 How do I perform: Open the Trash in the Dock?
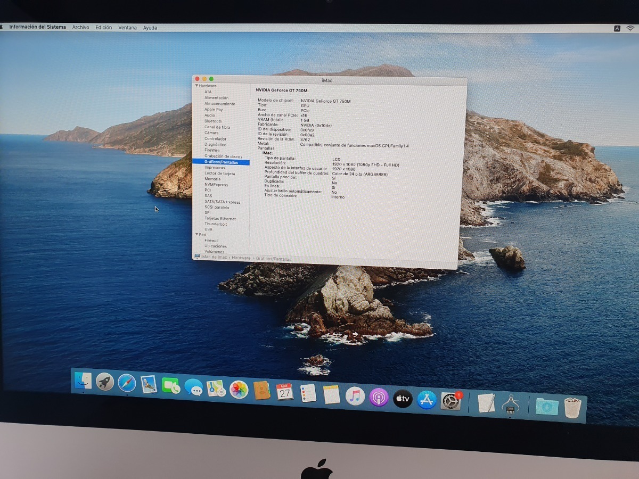pos(572,408)
